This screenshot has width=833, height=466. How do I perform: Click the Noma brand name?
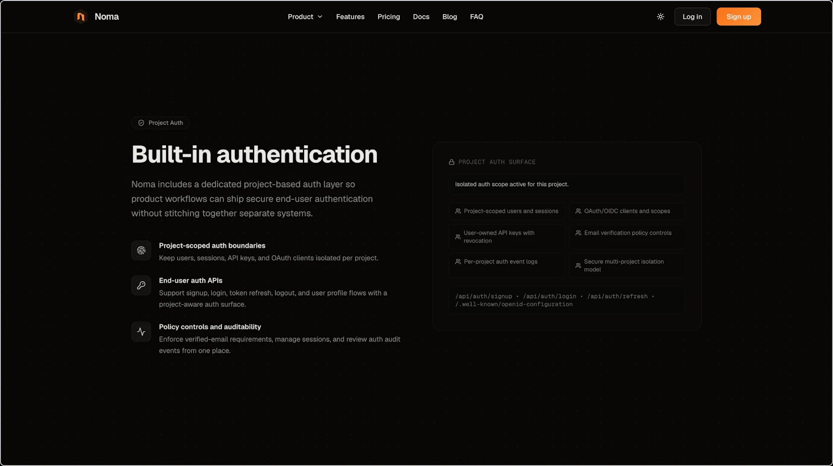pos(107,17)
